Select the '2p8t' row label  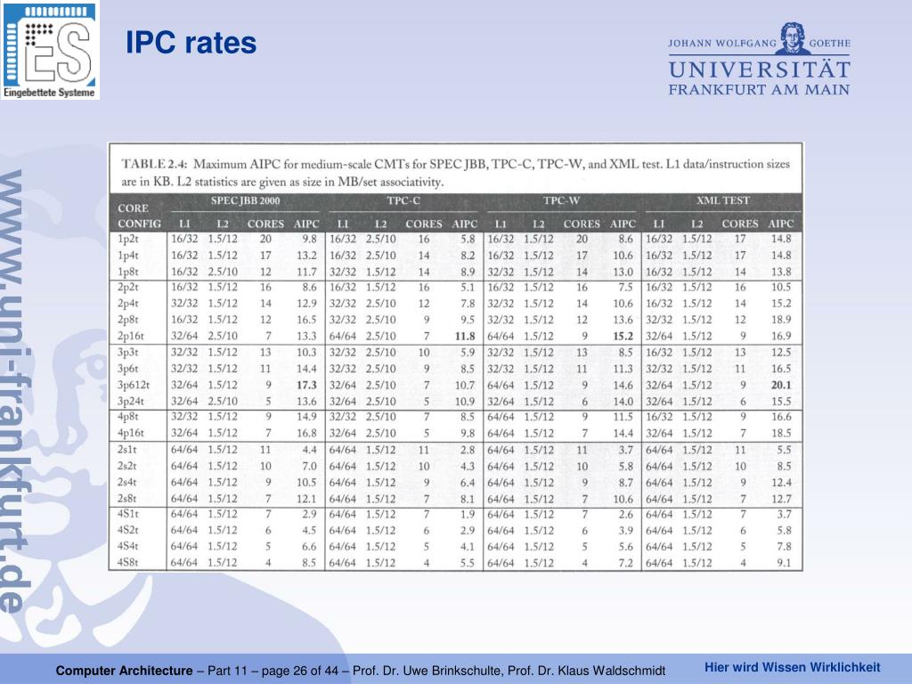128,320
